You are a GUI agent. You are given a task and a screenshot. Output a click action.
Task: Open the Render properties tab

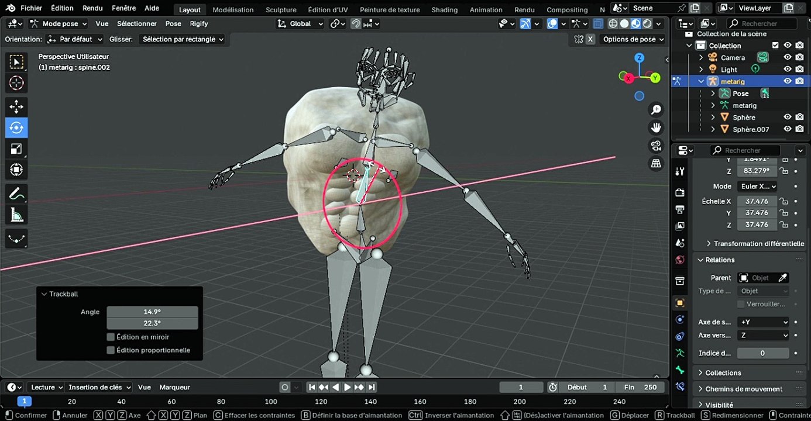point(680,192)
